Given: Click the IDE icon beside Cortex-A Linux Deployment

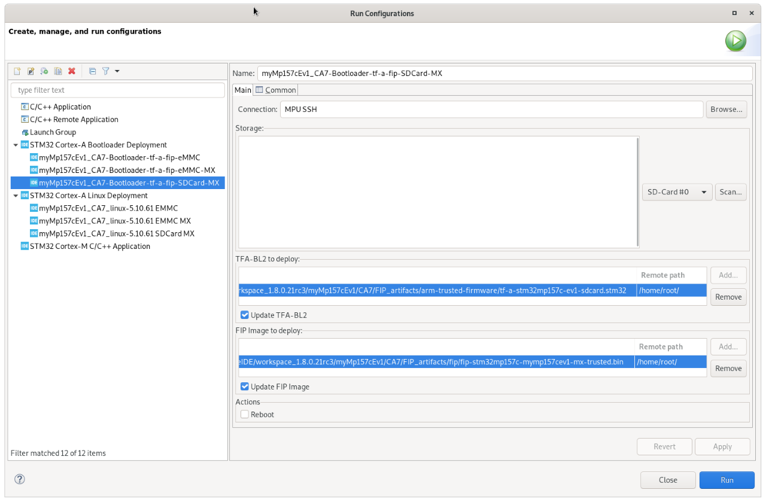Looking at the screenshot, I should pyautogui.click(x=25, y=196).
